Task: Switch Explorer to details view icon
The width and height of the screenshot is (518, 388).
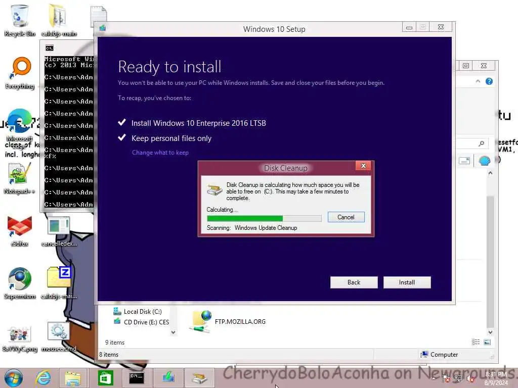Action: click(476, 342)
